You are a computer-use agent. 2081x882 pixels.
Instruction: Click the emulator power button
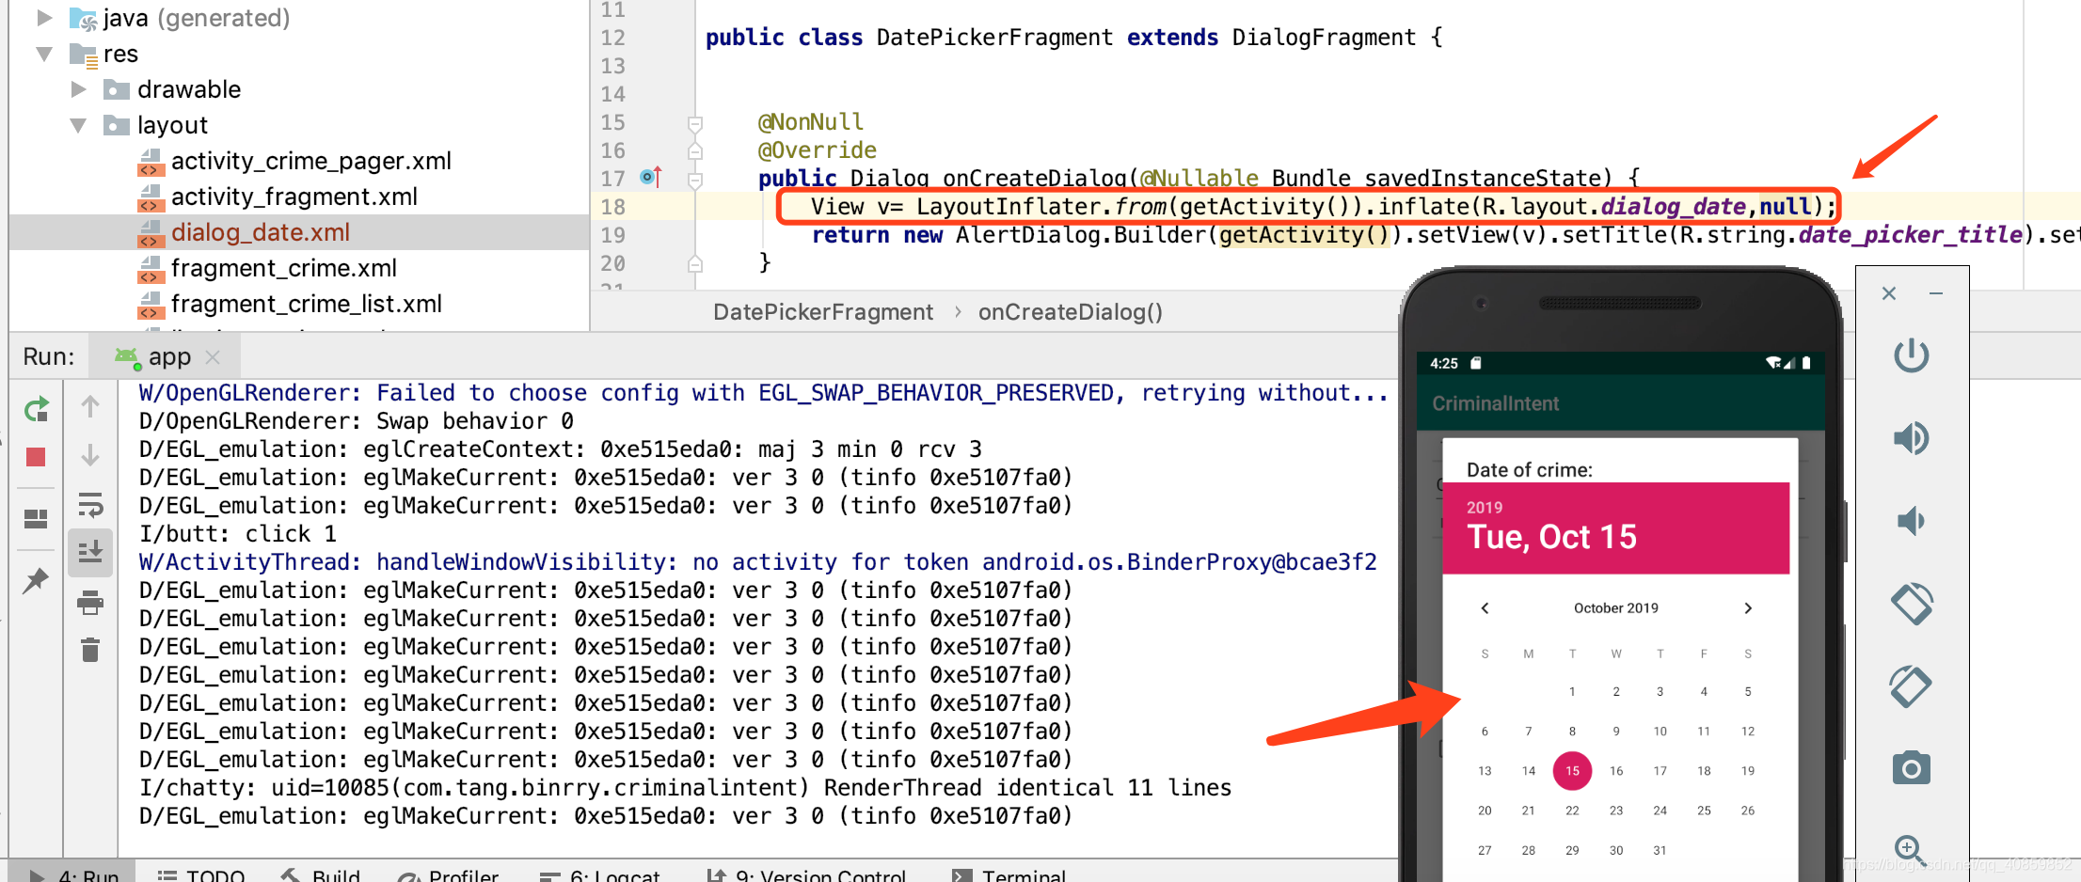coord(1911,355)
